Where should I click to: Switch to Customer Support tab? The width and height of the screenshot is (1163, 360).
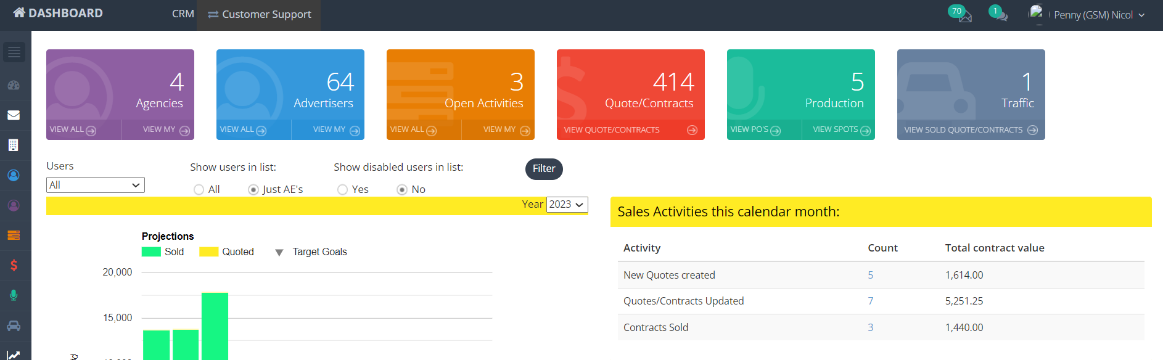point(259,14)
